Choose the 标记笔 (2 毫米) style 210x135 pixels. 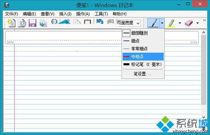tap(143, 64)
